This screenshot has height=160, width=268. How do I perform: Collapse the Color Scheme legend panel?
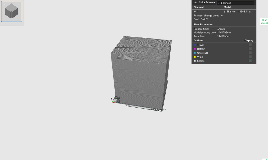pos(195,3)
